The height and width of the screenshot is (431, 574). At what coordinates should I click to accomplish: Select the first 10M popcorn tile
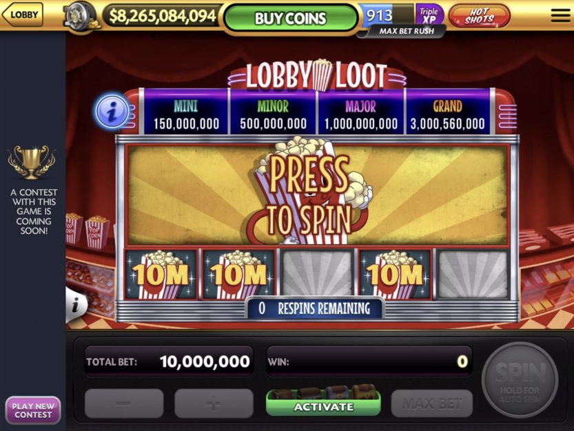tap(161, 274)
